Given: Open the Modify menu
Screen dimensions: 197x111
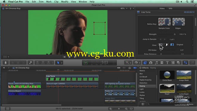Looking at the screenshot, I should click(65, 1).
